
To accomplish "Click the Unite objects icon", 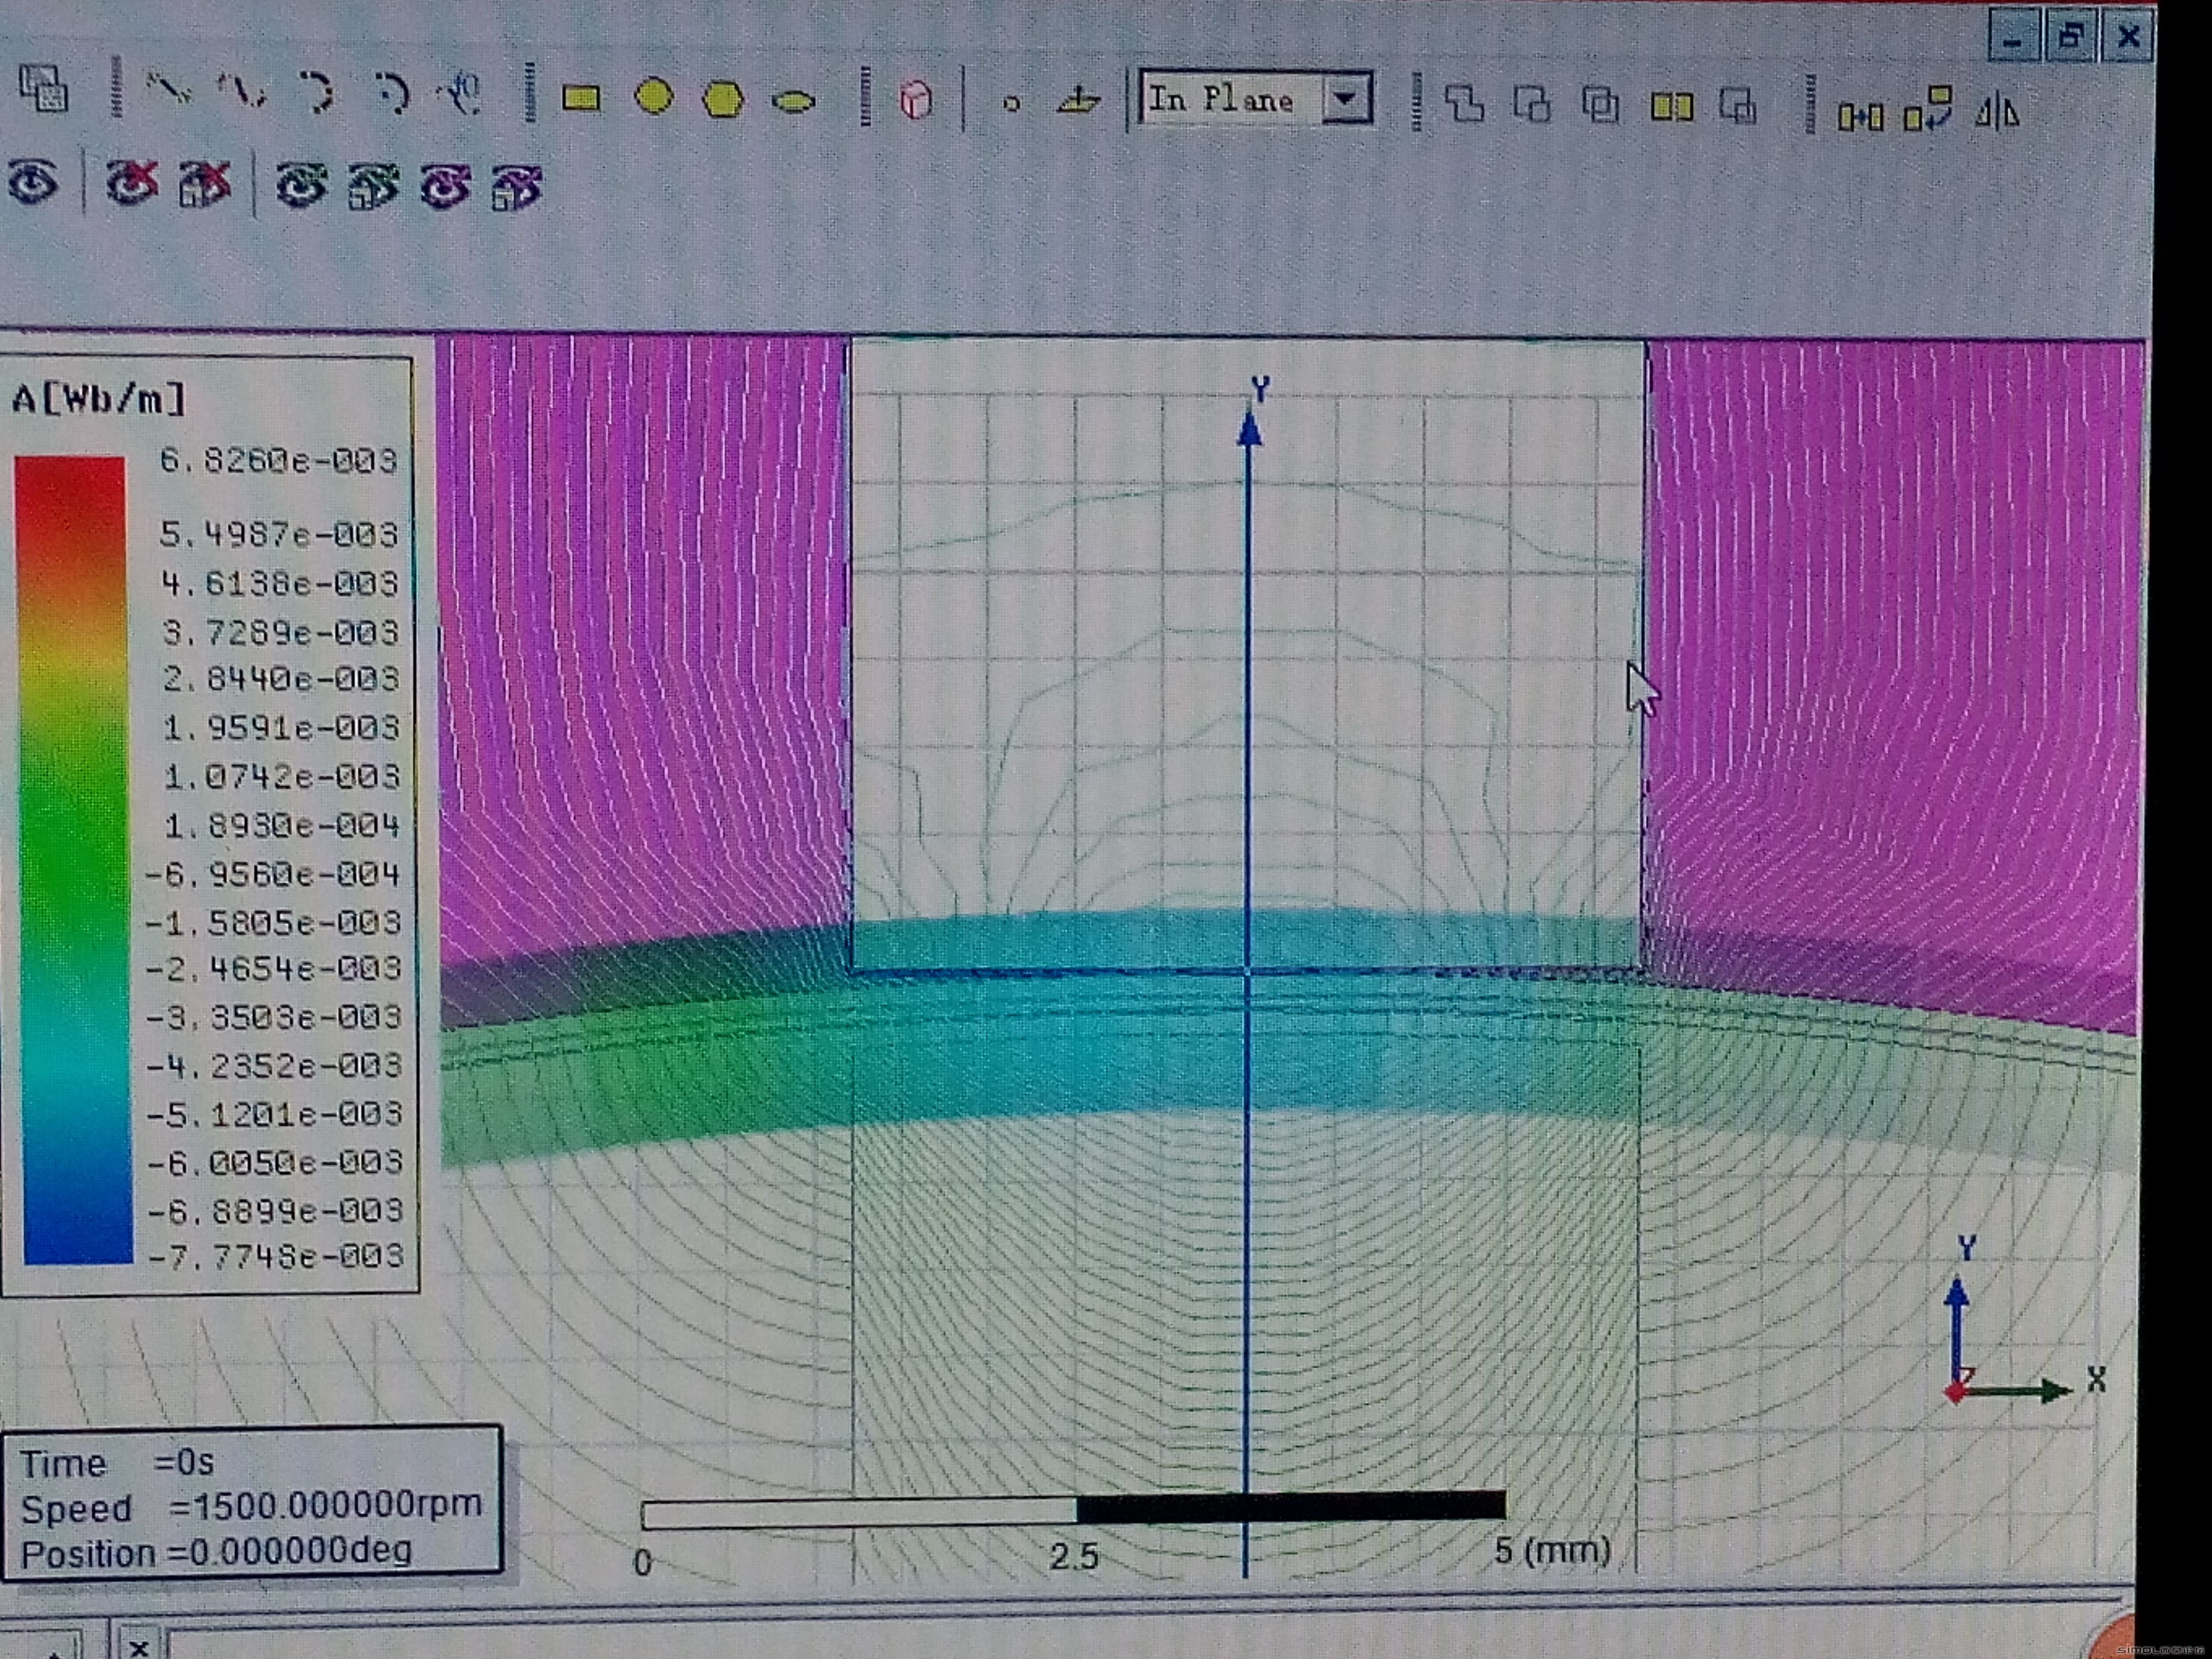I will pos(1465,103).
